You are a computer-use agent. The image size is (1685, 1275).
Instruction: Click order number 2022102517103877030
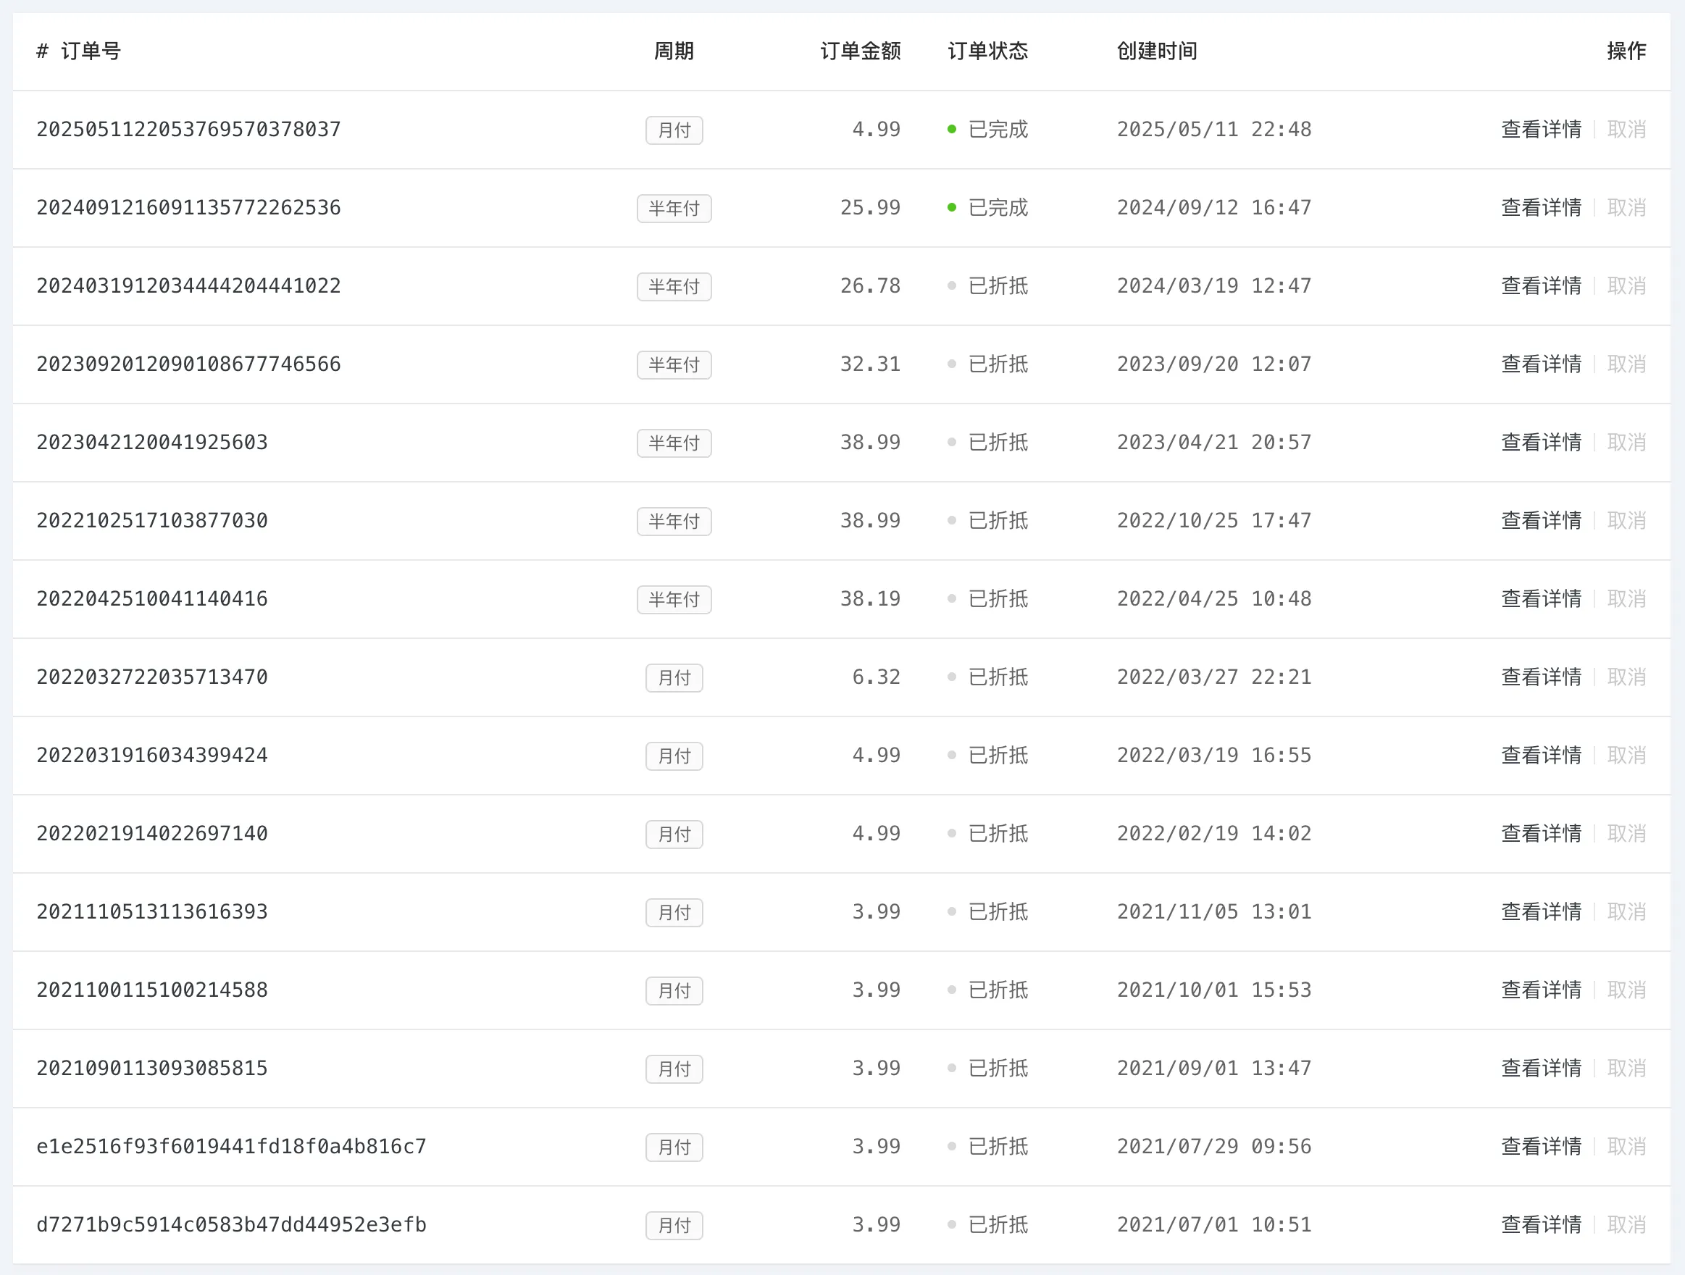pos(152,521)
